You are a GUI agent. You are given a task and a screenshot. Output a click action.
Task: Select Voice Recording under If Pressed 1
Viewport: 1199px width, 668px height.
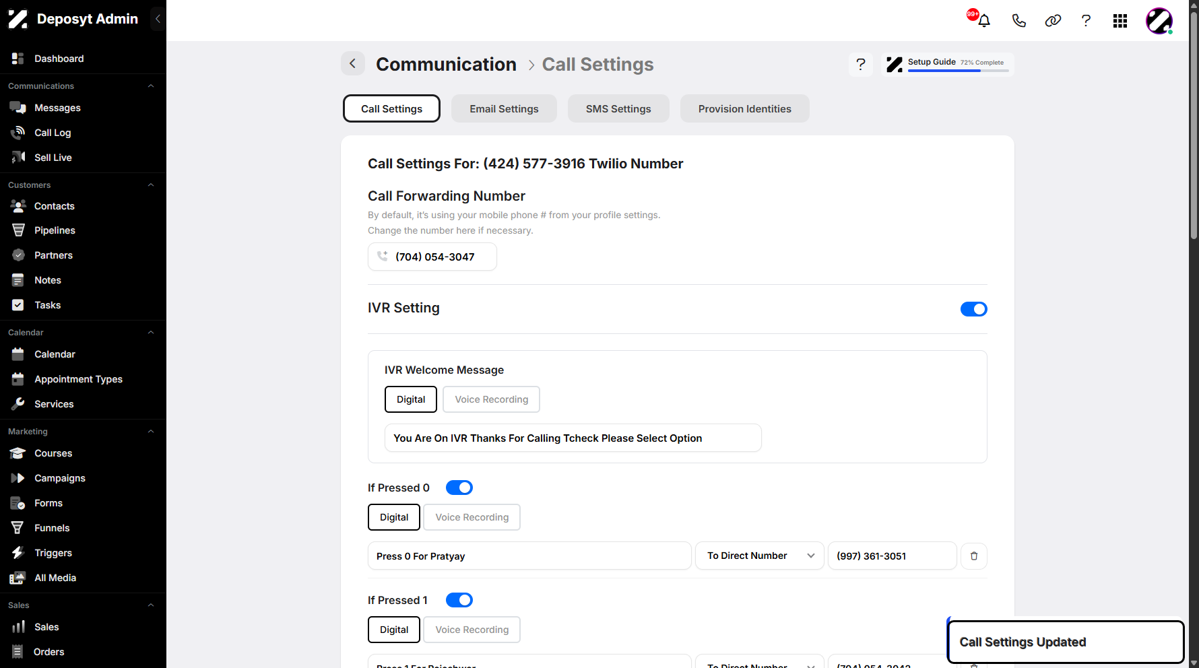coord(472,630)
